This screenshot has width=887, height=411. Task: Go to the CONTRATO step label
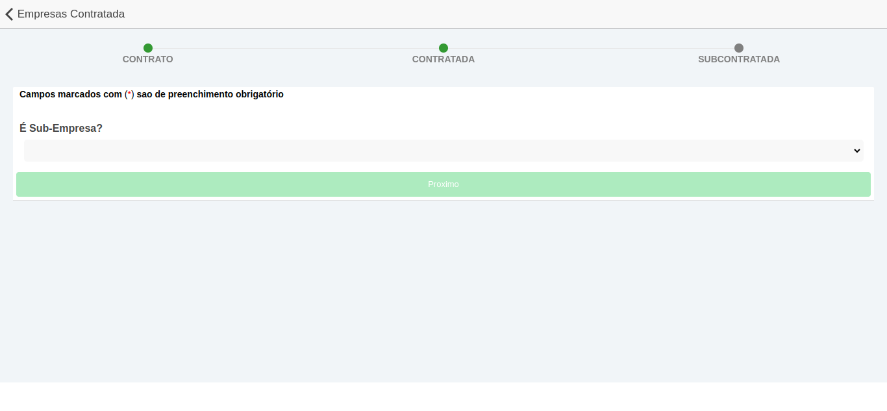148,59
